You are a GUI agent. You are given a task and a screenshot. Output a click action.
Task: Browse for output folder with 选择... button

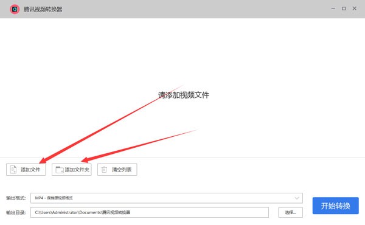pyautogui.click(x=291, y=212)
